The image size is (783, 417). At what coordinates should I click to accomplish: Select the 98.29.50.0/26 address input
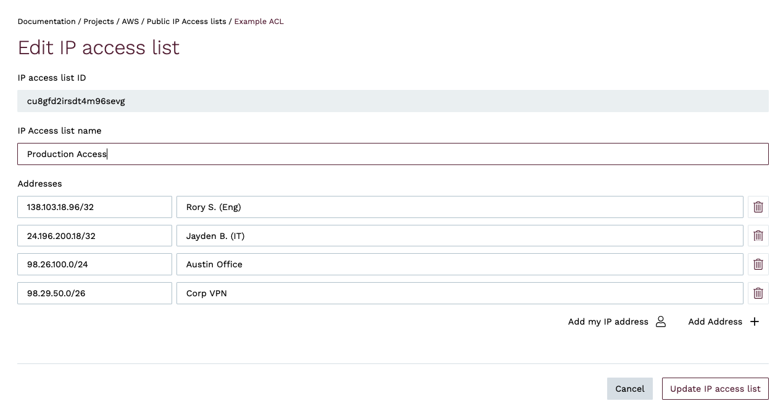pyautogui.click(x=94, y=293)
